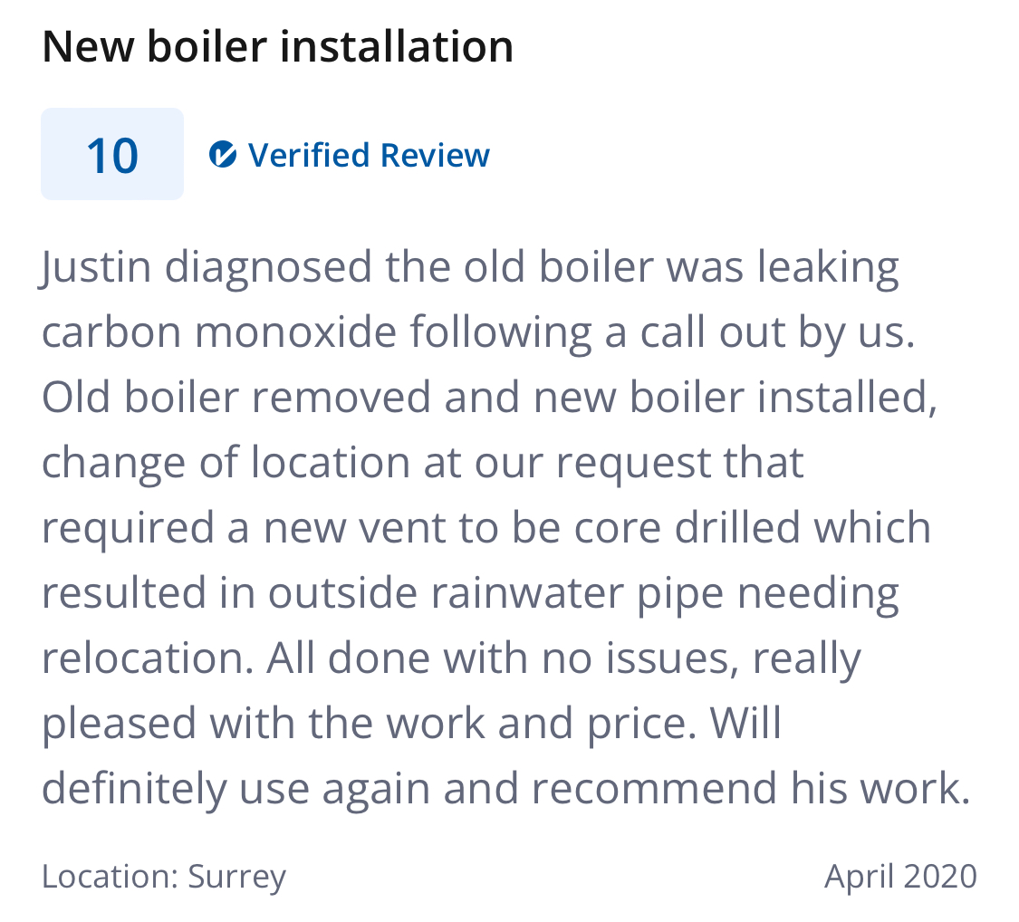Click the phrase 'call out by us'
This screenshot has width=1019, height=922.
tap(777, 333)
